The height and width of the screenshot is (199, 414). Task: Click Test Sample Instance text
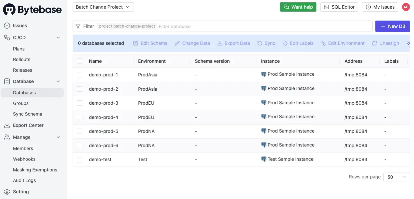(x=290, y=159)
